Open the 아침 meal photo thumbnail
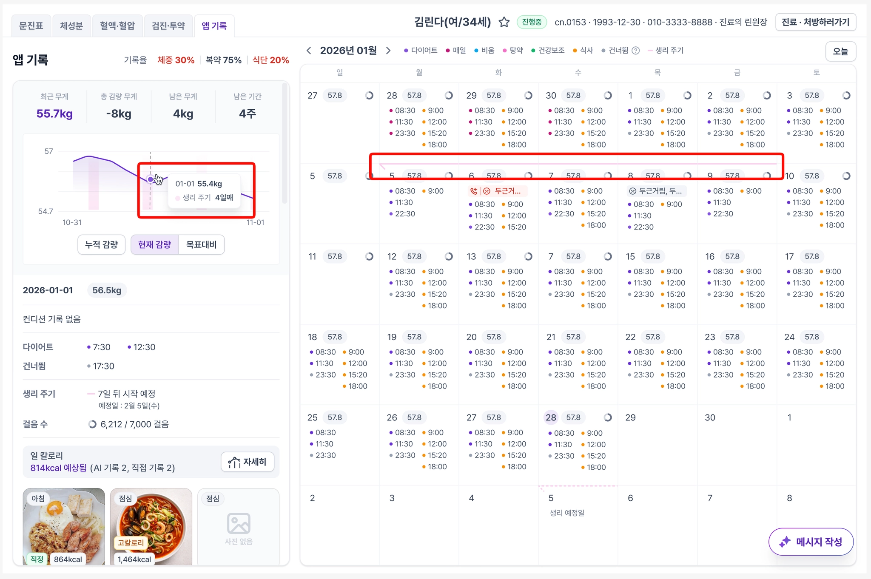 pos(64,527)
